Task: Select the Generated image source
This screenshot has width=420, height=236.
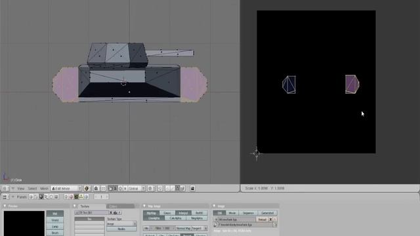Action: [267, 213]
